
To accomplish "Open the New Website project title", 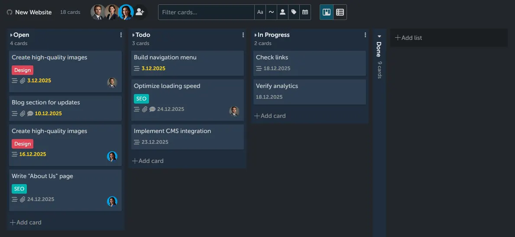I will point(33,13).
